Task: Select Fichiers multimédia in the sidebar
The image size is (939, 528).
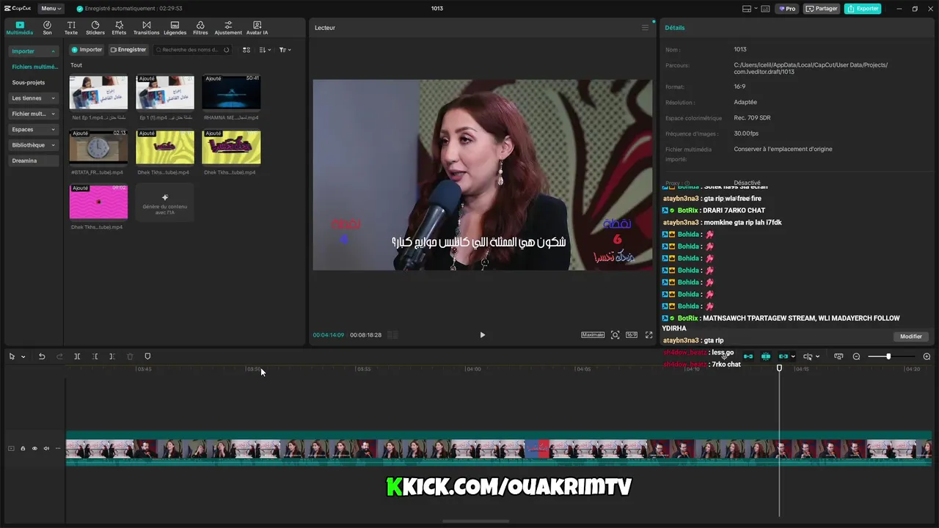Action: 34,67
